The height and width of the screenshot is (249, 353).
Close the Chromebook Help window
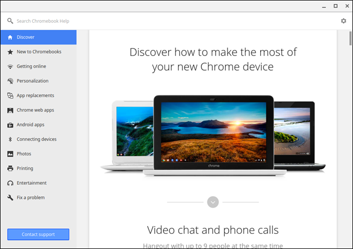point(347,6)
